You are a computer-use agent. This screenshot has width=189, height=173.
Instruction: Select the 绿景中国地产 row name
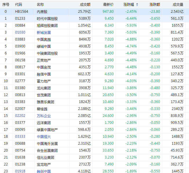tap(47, 130)
